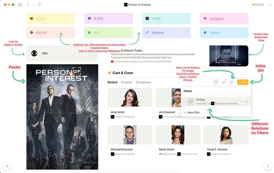Open the Sarah Shahi card
The image size is (274, 173).
pyautogui.click(x=178, y=142)
